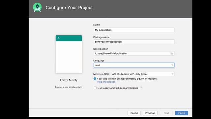Click the folder browse icon in Save location
The height and width of the screenshot is (119, 211).
tap(172, 54)
